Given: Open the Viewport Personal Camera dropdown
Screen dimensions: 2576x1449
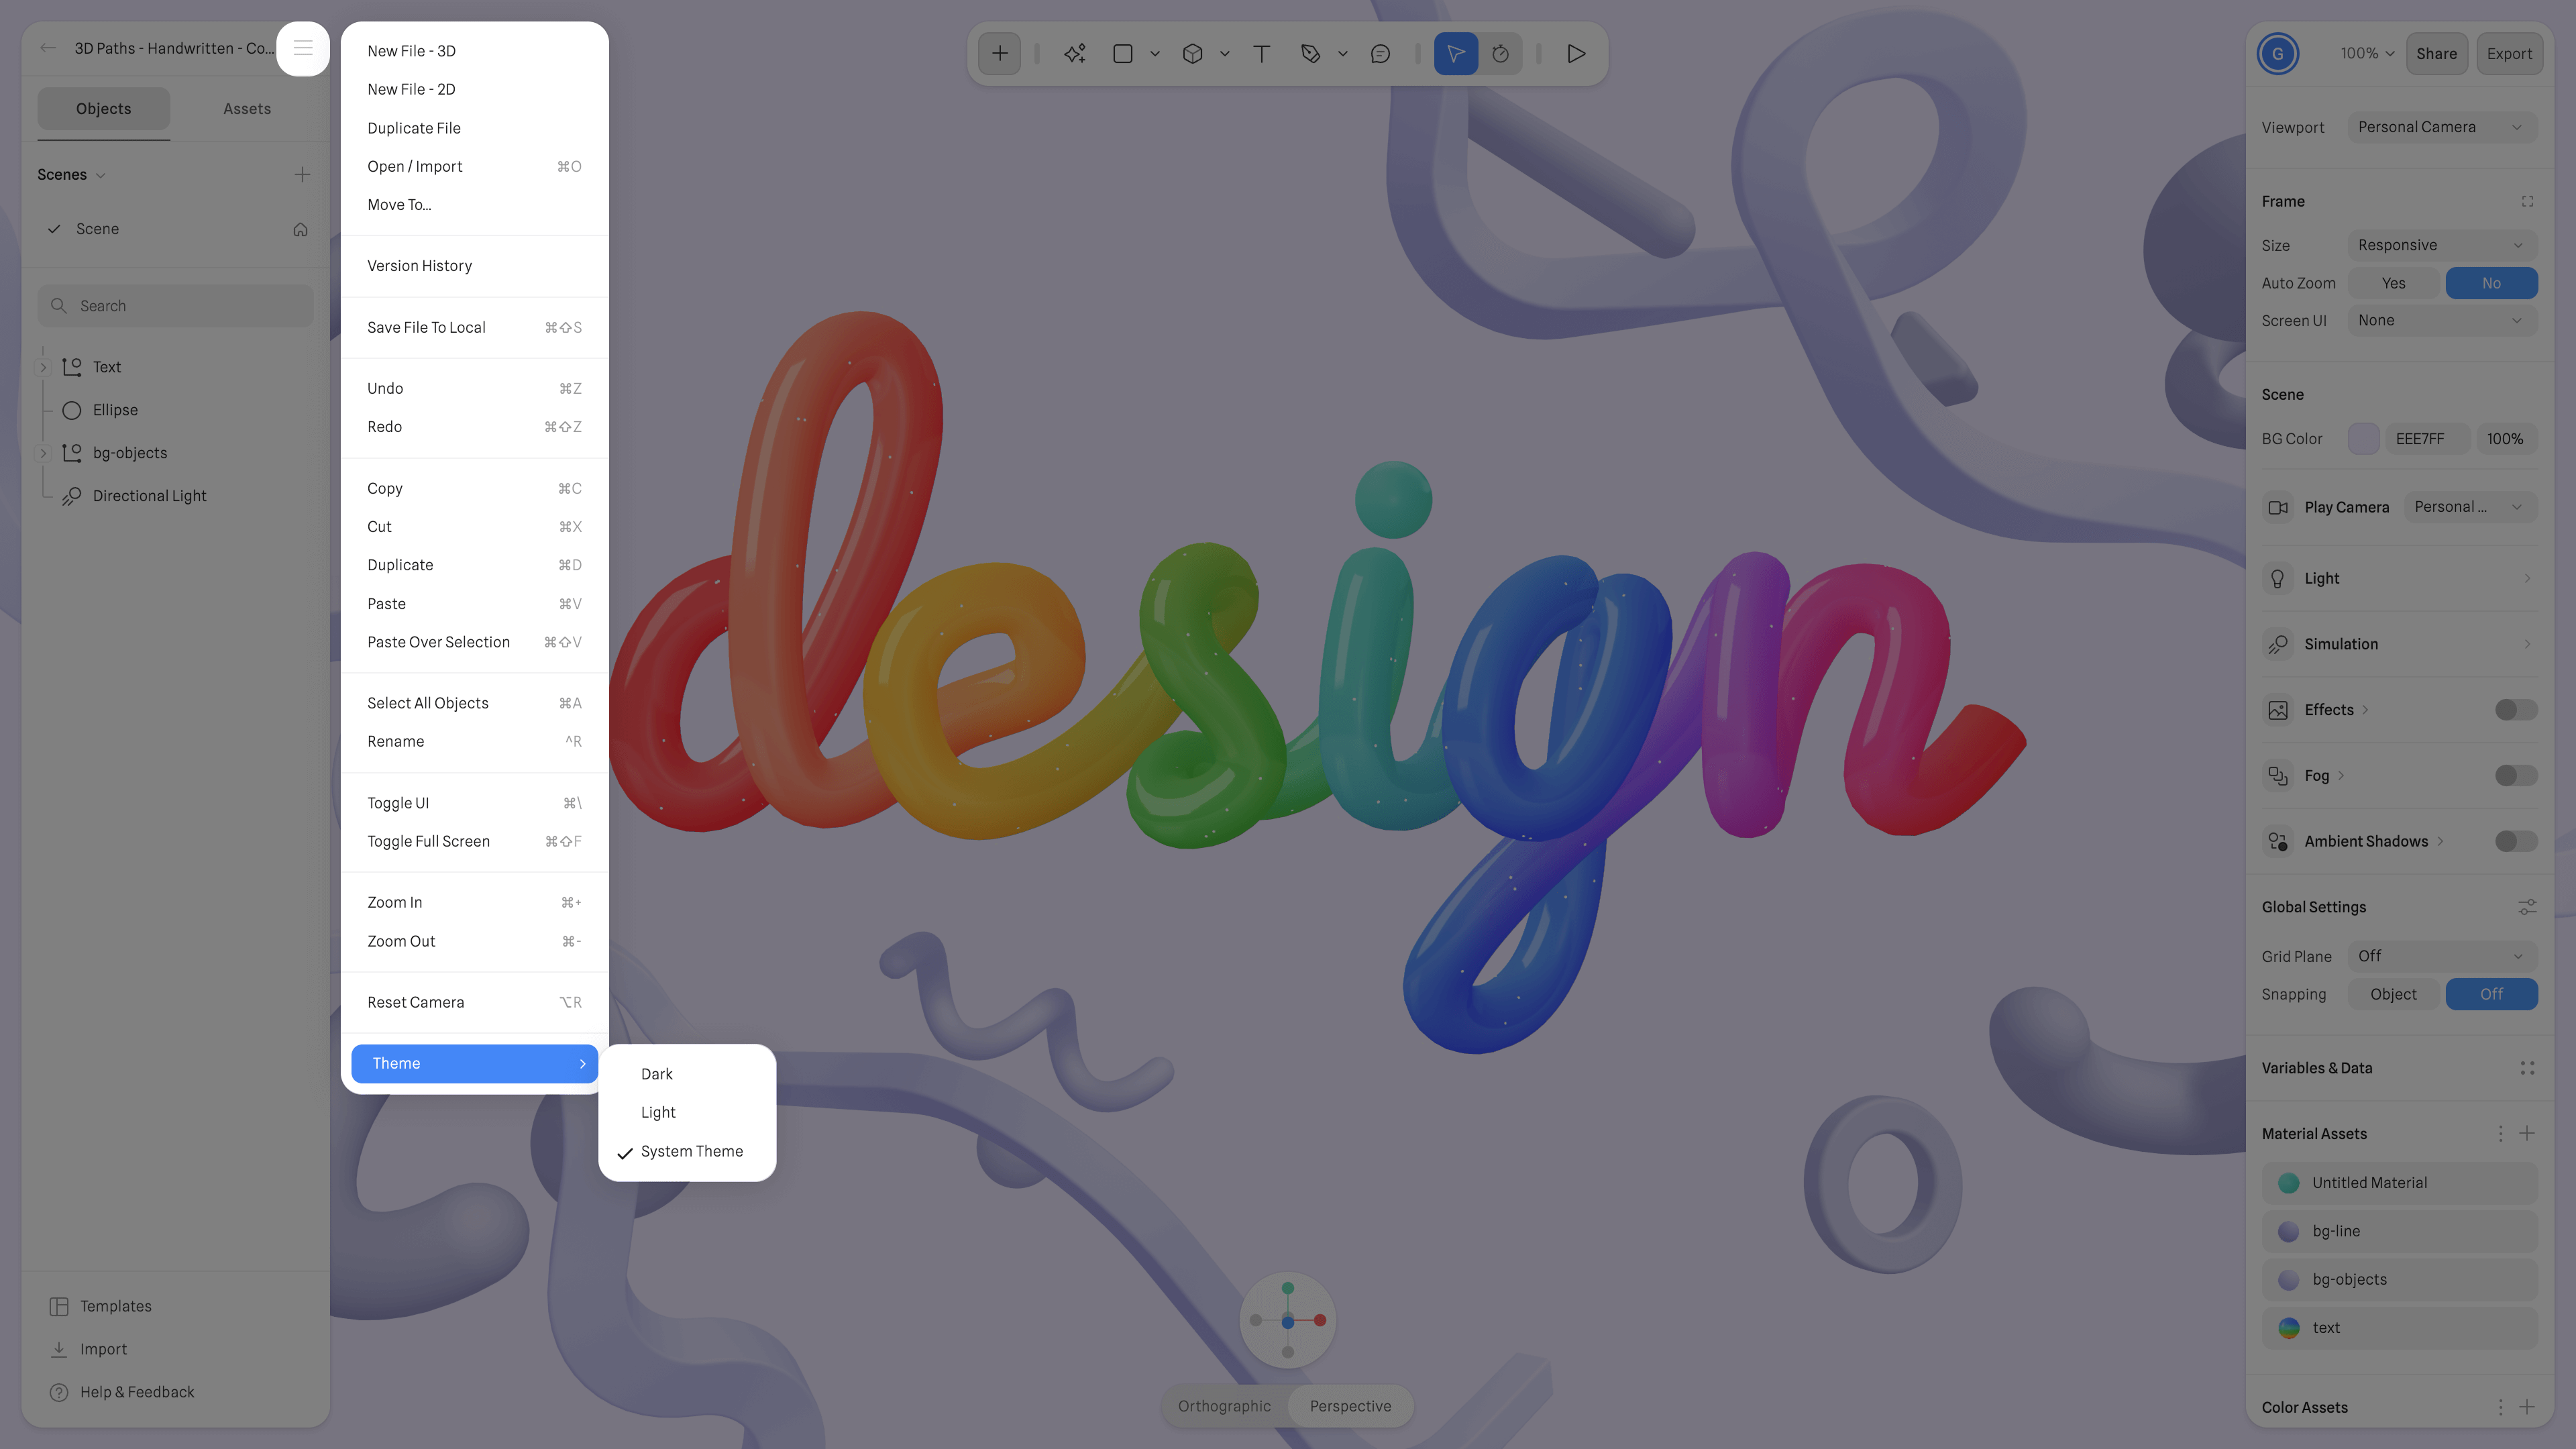Looking at the screenshot, I should pyautogui.click(x=2442, y=127).
